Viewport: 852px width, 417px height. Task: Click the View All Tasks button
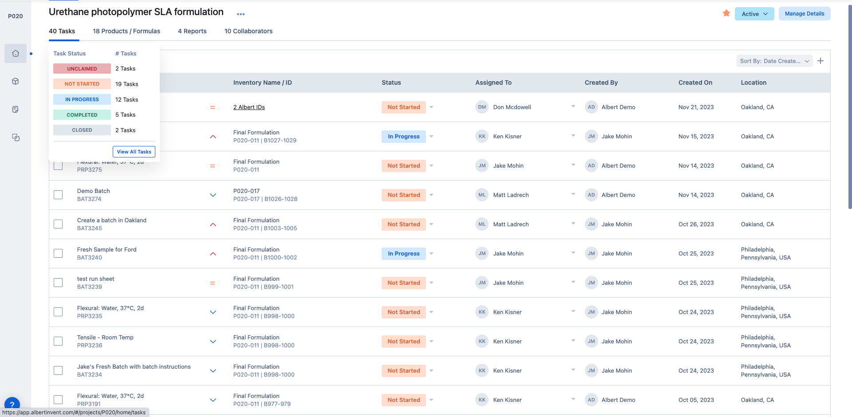tap(134, 152)
